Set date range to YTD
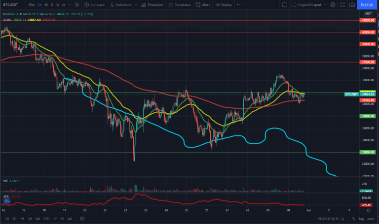This screenshot has width=379, height=224. coord(46,219)
